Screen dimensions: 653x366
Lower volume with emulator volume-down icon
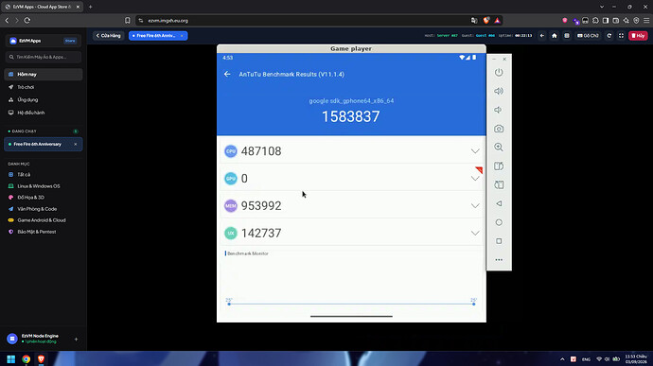point(498,110)
